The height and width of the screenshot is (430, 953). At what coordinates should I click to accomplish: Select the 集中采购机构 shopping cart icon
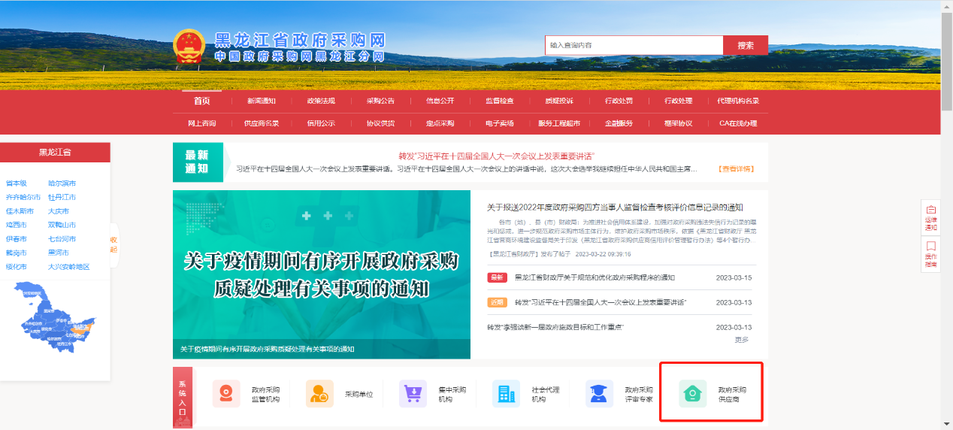click(x=413, y=394)
